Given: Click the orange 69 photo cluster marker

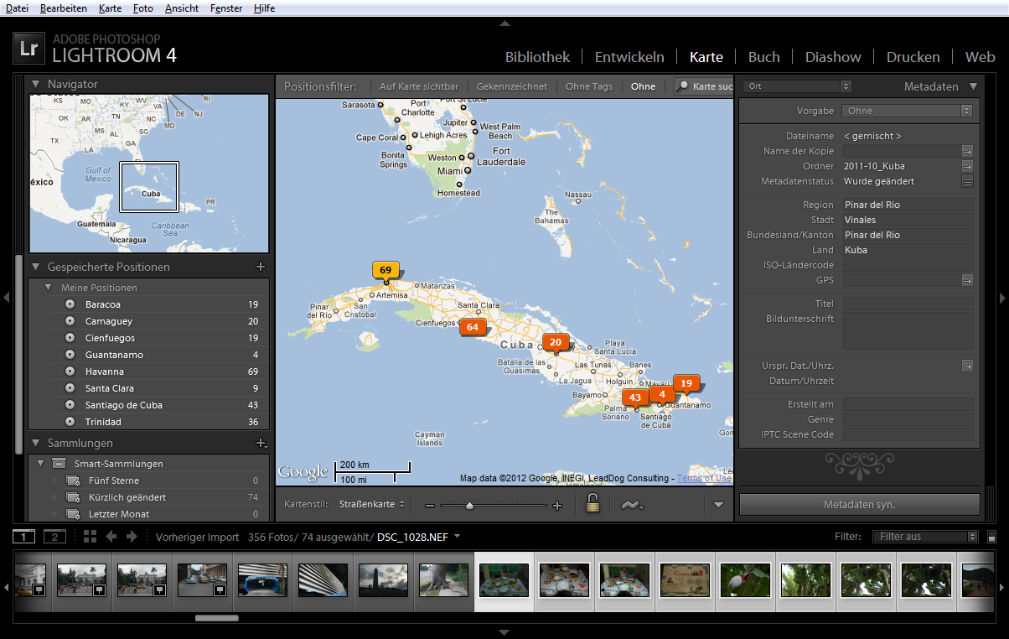Looking at the screenshot, I should click(x=385, y=271).
